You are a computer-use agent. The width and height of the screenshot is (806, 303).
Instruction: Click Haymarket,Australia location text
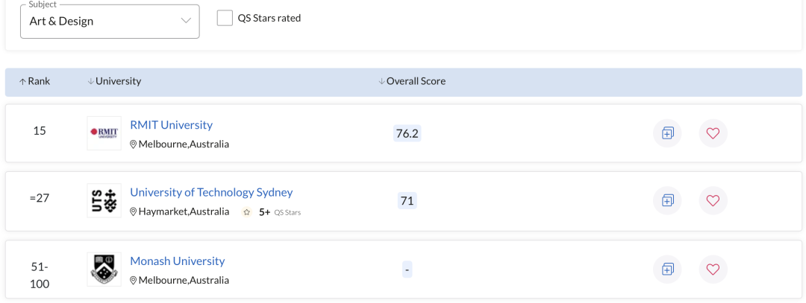[x=184, y=211]
